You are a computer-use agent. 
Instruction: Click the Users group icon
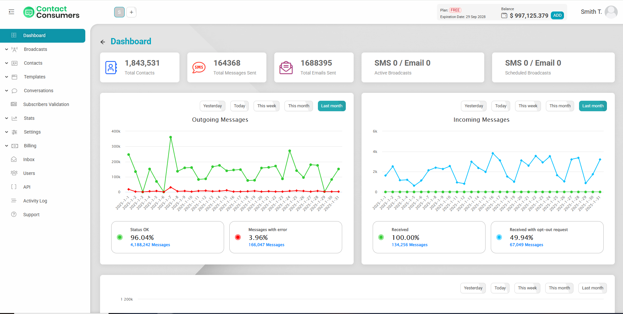[x=14, y=173]
